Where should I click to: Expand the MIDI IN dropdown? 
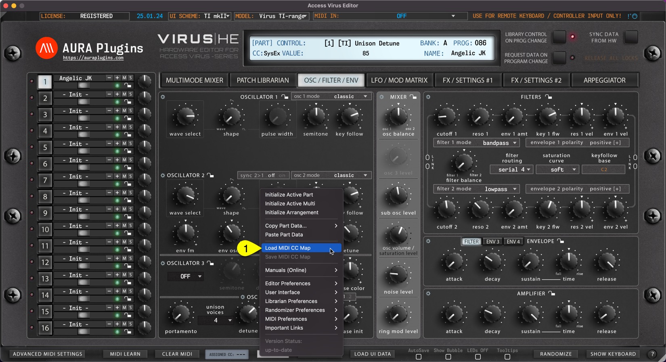pyautogui.click(x=453, y=16)
